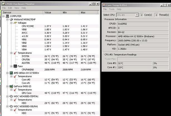Click the GeForce 8400 GS graphics card icon
This screenshot has height=116, width=171.
[x=11, y=86]
